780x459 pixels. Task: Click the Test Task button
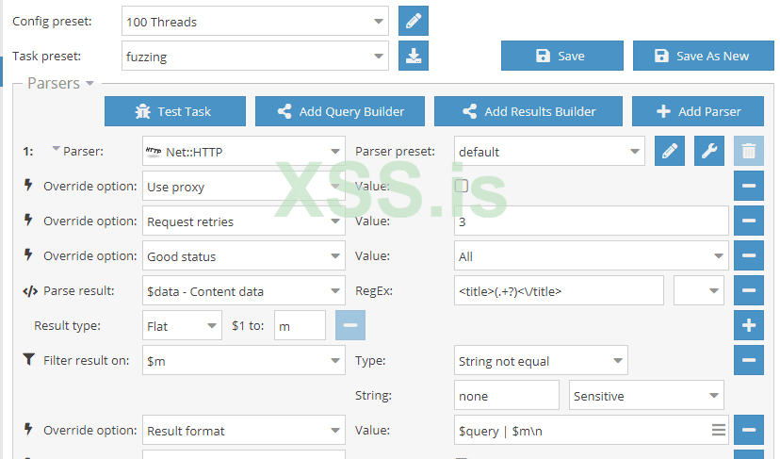tap(175, 111)
